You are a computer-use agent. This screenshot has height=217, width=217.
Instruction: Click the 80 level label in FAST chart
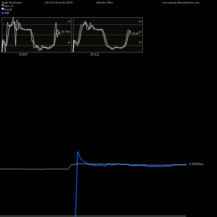[69, 21]
